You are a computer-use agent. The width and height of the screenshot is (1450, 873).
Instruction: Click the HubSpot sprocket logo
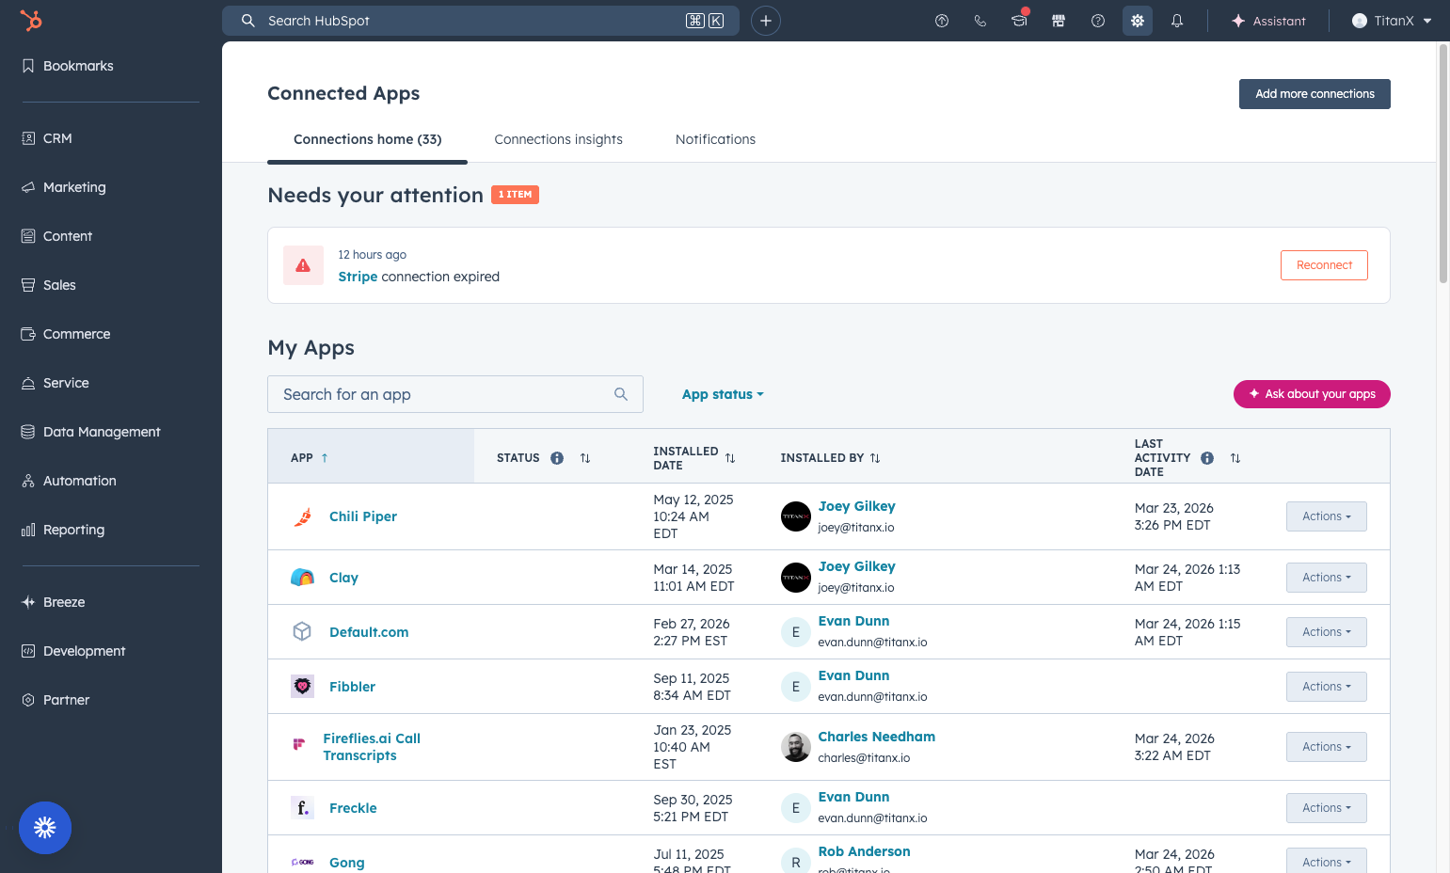coord(31,21)
